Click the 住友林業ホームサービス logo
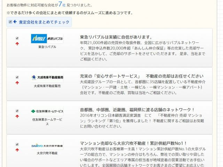 point(47,111)
